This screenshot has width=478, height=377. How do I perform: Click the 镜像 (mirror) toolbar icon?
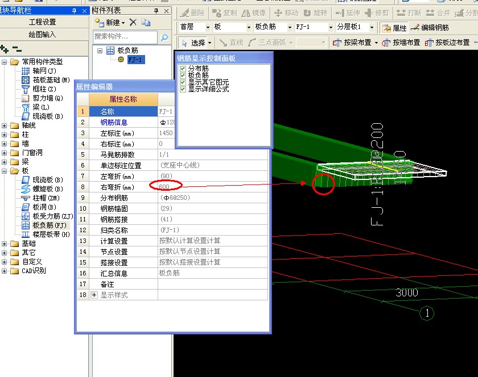254,13
